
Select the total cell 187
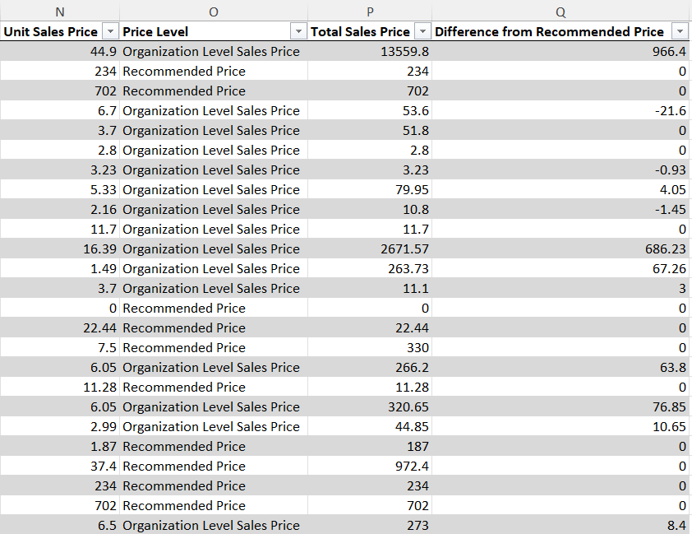click(x=370, y=446)
